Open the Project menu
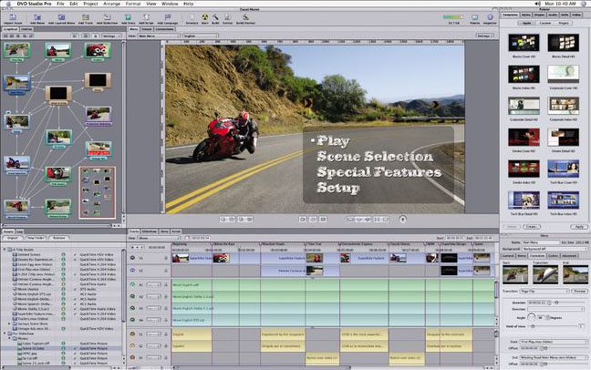591x370 pixels. pyautogui.click(x=90, y=4)
